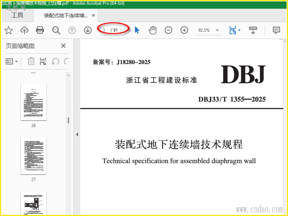Switch to the 工具 tab
The width and height of the screenshot is (288, 216).
point(17,15)
